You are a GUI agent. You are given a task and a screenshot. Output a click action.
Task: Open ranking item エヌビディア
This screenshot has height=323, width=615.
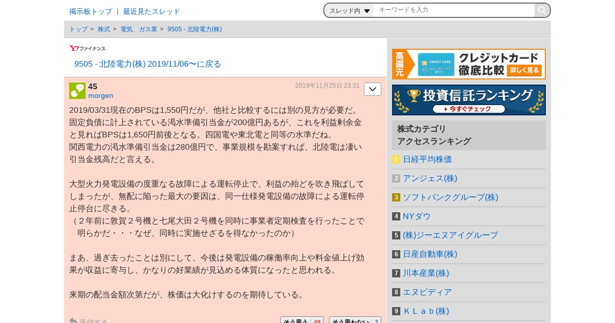click(427, 292)
